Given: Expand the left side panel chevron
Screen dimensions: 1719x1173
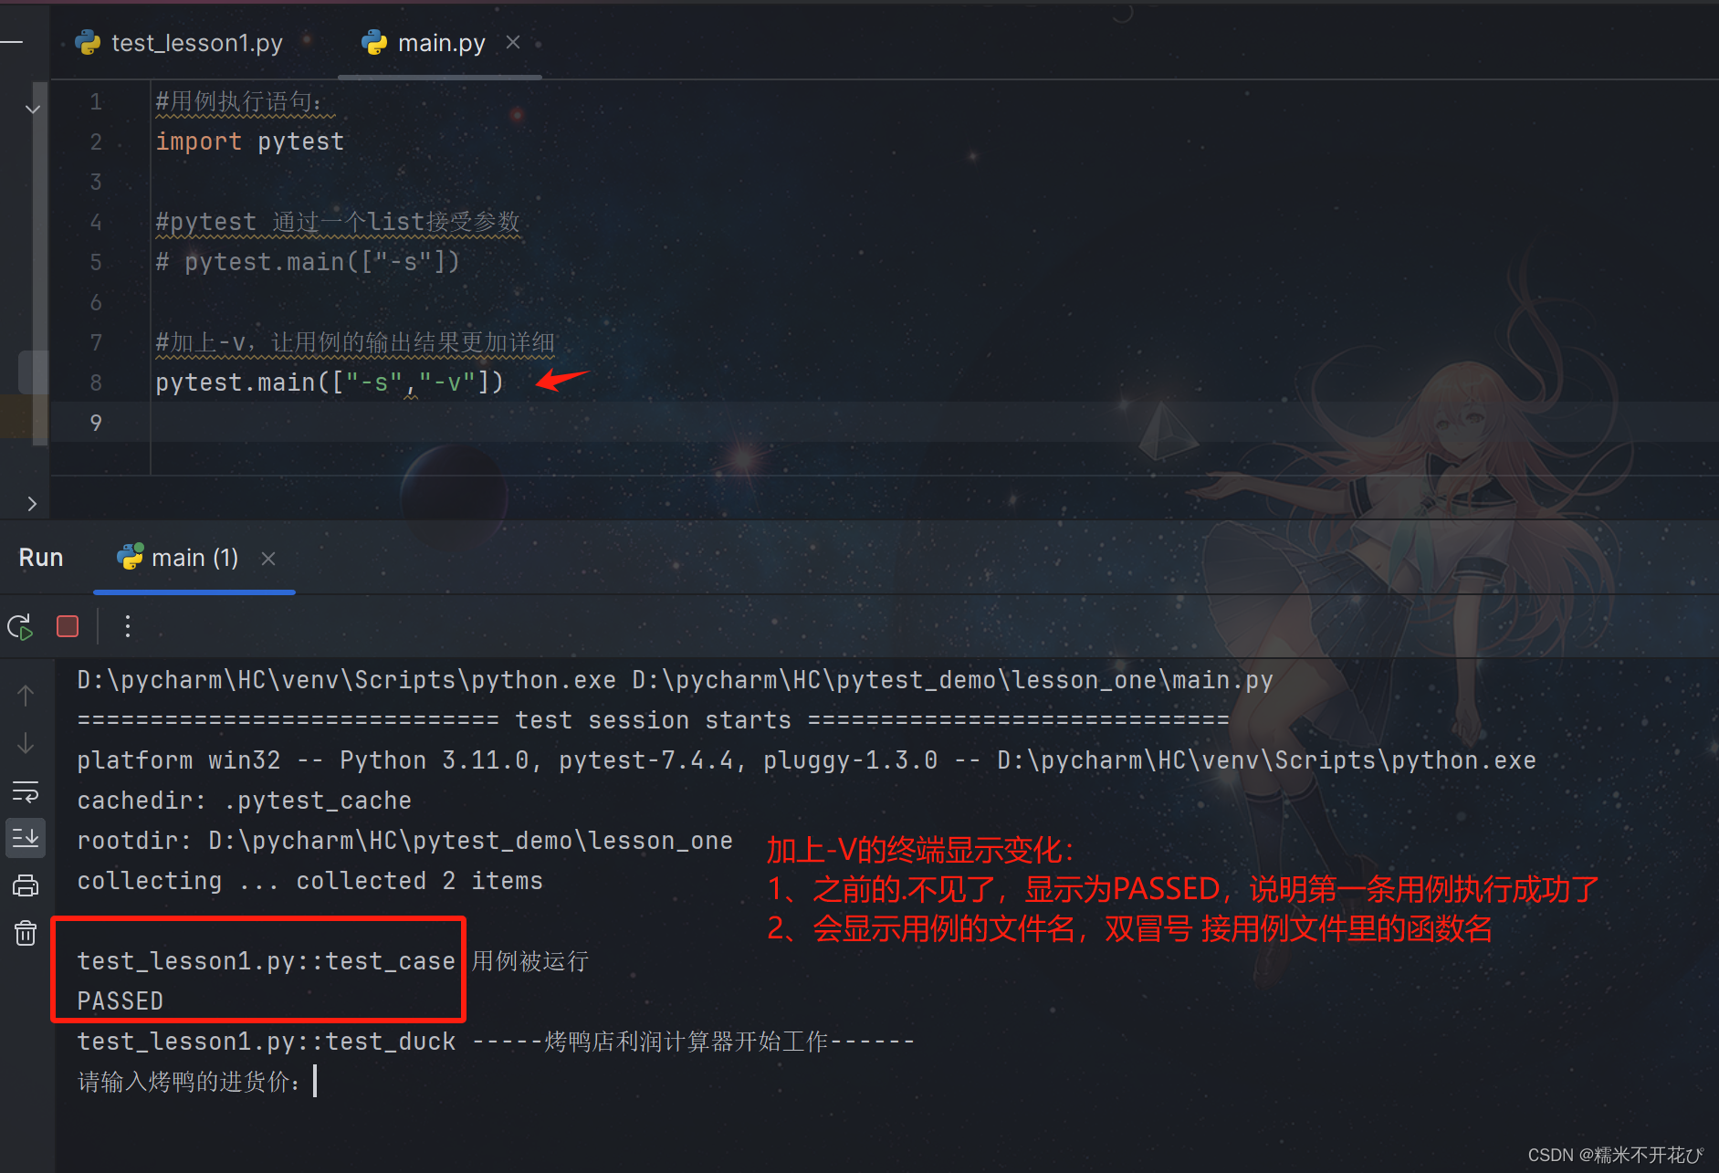Looking at the screenshot, I should click(32, 504).
